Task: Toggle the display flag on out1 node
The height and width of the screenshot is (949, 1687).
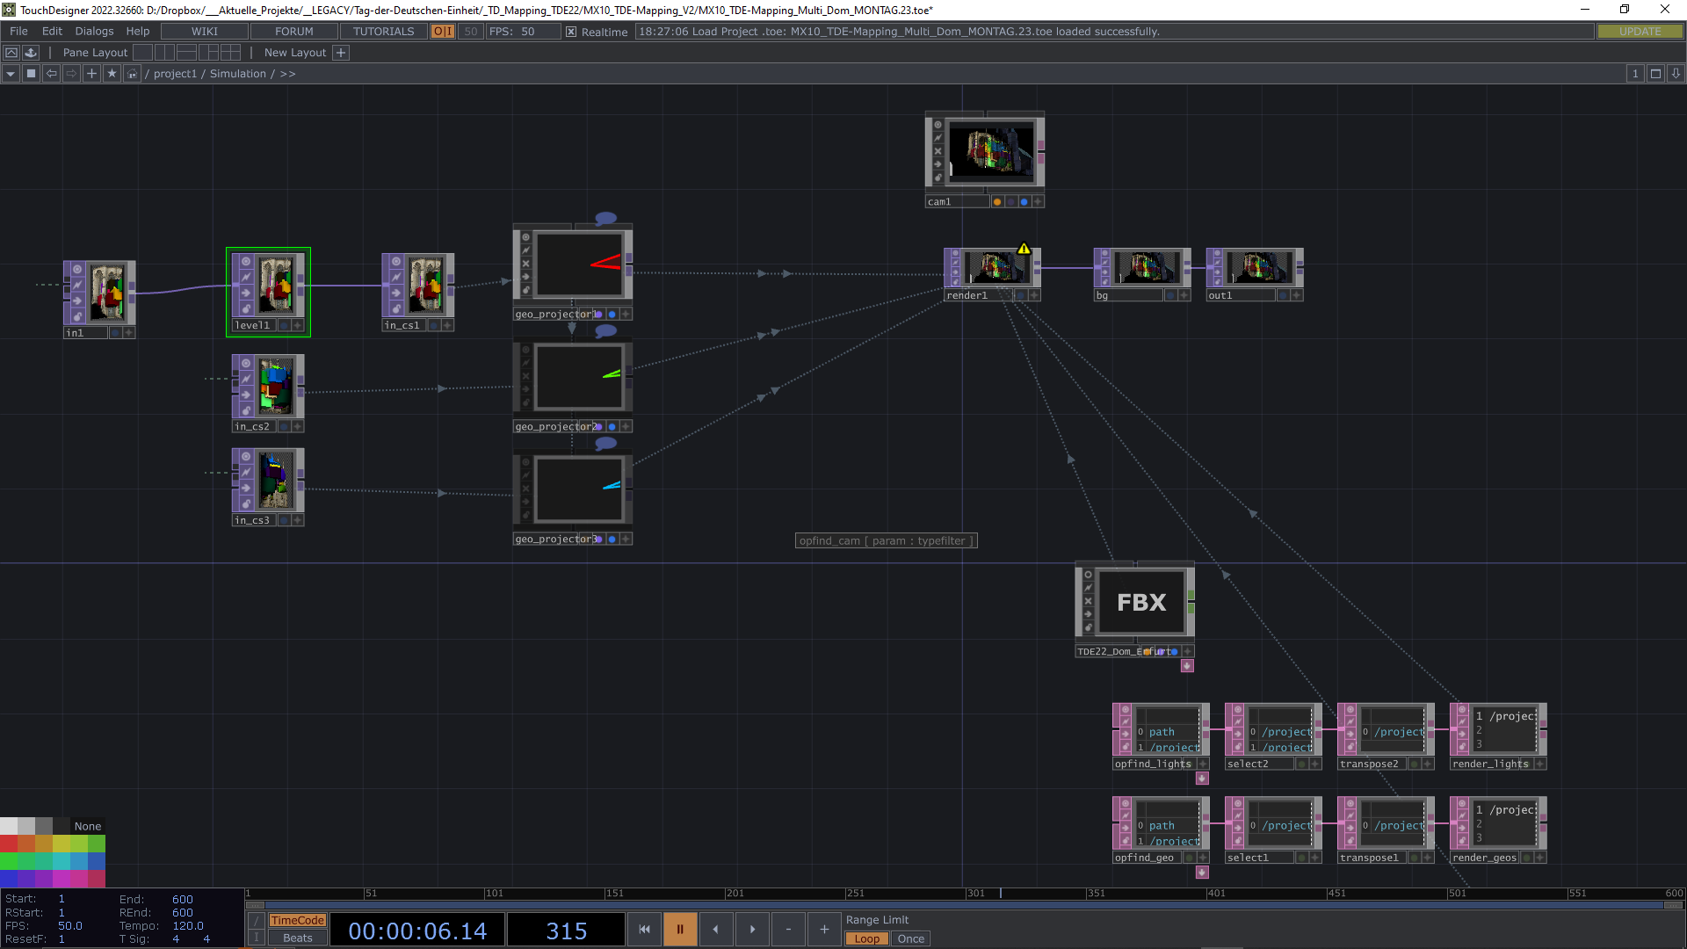Action: (1282, 296)
